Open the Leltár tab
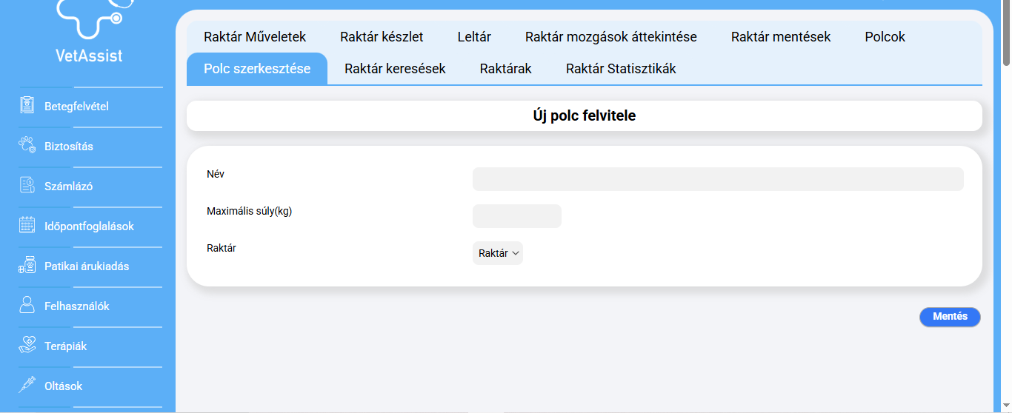 pos(474,37)
